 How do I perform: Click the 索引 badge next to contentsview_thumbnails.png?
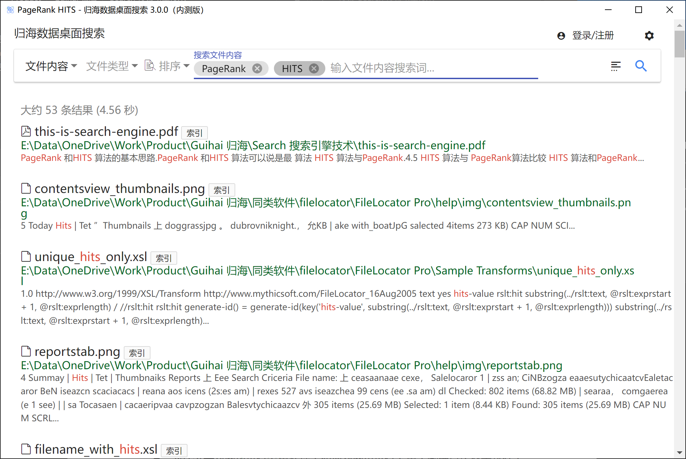pyautogui.click(x=222, y=190)
